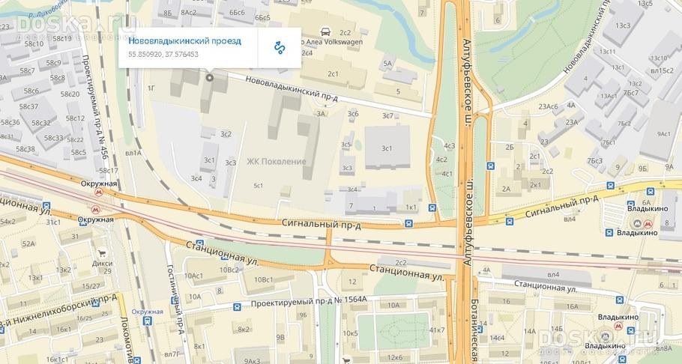Select the Окружная railway station icon at bottom
682x364 pixels.
(148, 321)
